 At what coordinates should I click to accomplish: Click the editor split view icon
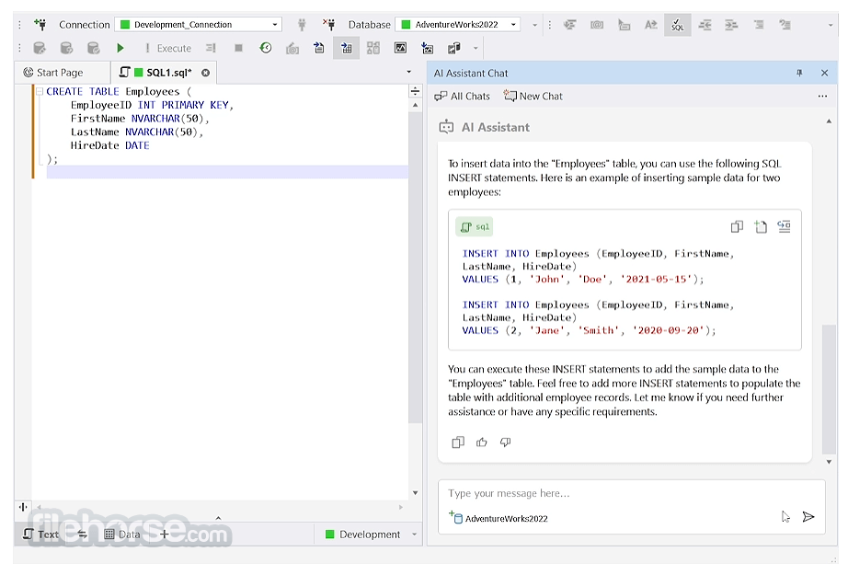[x=415, y=91]
